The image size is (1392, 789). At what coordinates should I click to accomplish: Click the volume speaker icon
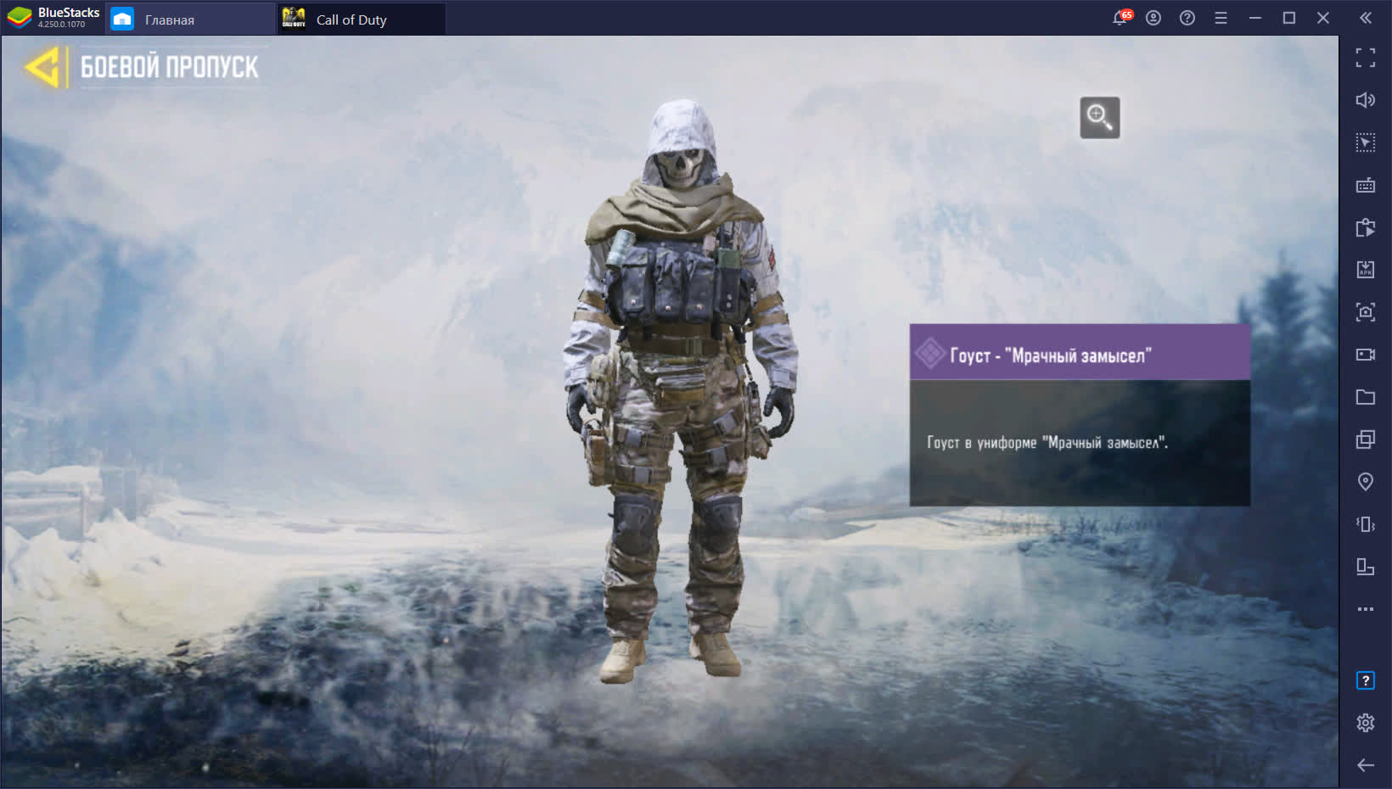[1366, 100]
